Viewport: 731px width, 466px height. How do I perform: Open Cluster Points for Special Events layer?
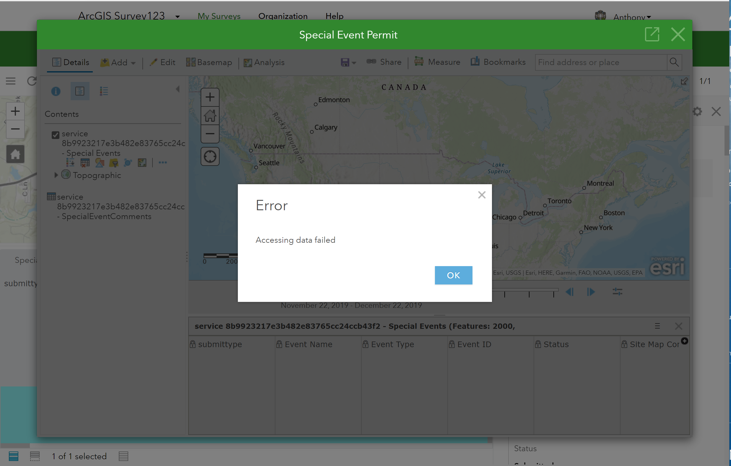click(x=128, y=163)
